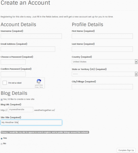Click the reCAPTCHA logo icon
Viewport: 138px width, 153px height.
tap(39, 81)
